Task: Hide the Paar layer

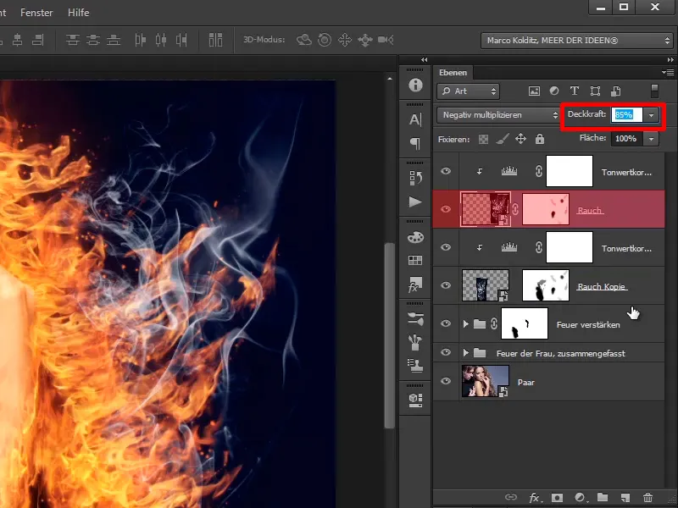Action: tap(446, 381)
